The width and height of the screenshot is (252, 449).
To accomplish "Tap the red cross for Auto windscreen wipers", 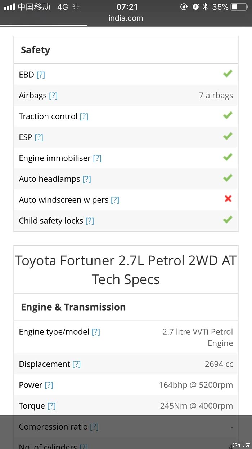I will click(x=228, y=199).
